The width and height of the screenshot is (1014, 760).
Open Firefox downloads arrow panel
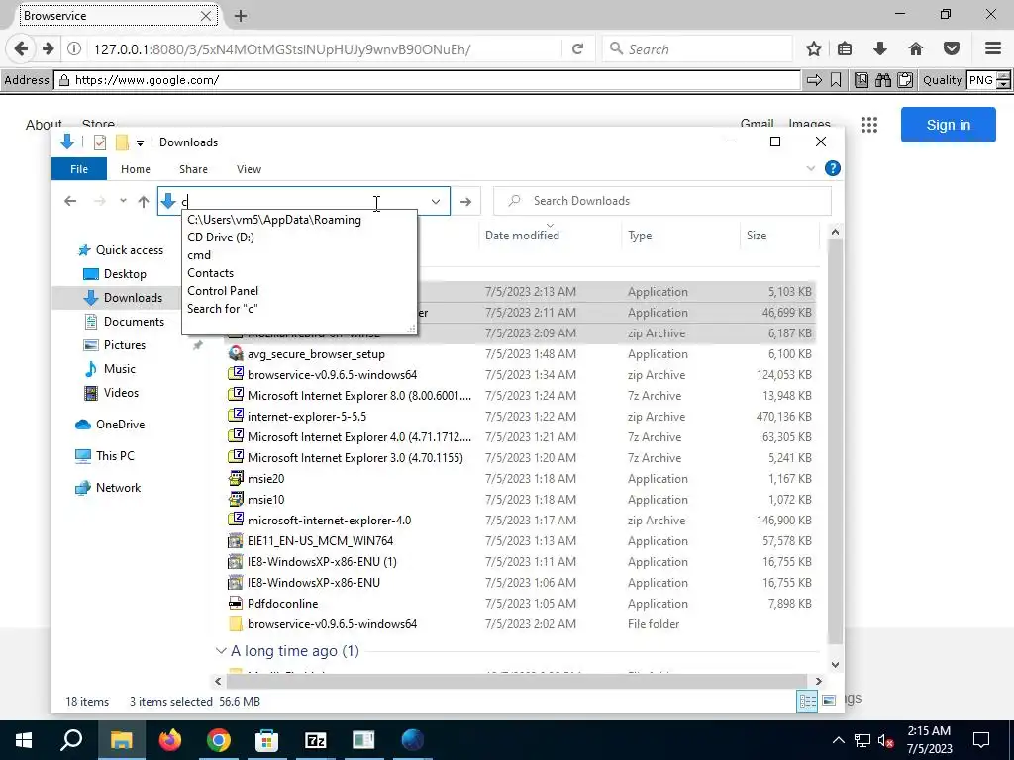pyautogui.click(x=879, y=49)
